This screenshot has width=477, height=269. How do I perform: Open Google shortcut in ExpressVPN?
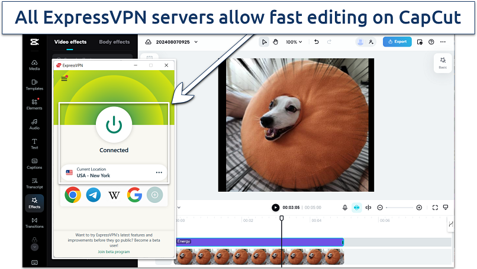[x=134, y=195]
